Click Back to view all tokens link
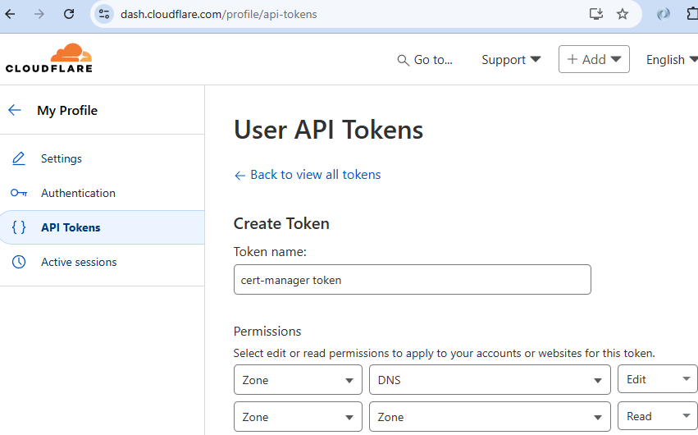The height and width of the screenshot is (435, 698). pos(308,175)
